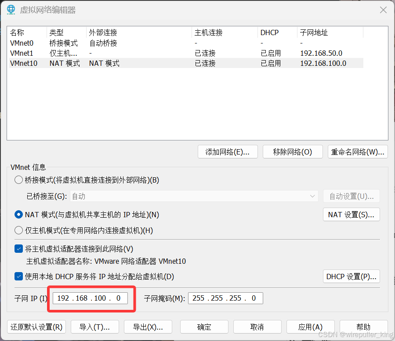Click 已连接 cell in VMnet10 row

[x=205, y=63]
